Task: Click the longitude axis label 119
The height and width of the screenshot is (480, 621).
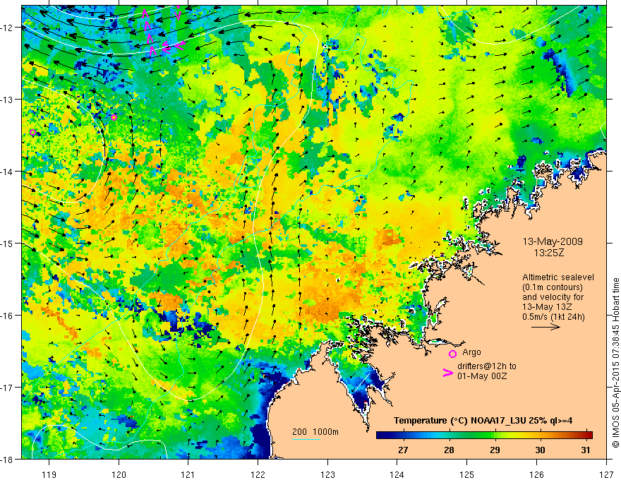Action: click(x=49, y=474)
